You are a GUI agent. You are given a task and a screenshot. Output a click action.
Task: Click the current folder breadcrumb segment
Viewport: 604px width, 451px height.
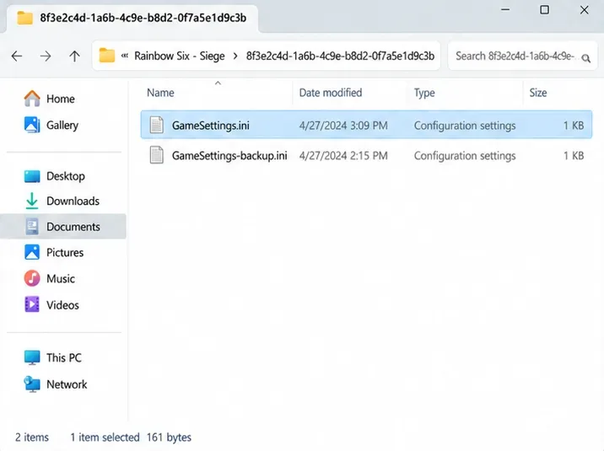click(x=340, y=56)
